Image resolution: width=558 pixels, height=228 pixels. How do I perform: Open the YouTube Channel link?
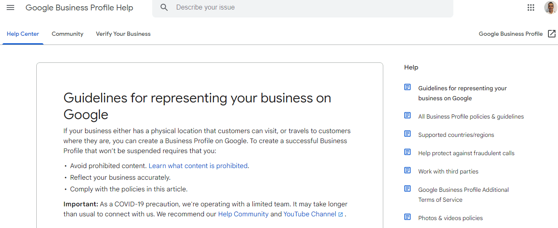pos(310,214)
